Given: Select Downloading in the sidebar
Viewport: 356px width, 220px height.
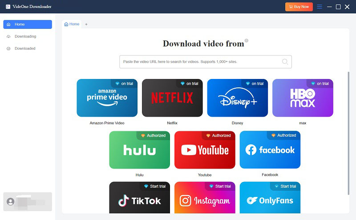Looking at the screenshot, I should [25, 36].
